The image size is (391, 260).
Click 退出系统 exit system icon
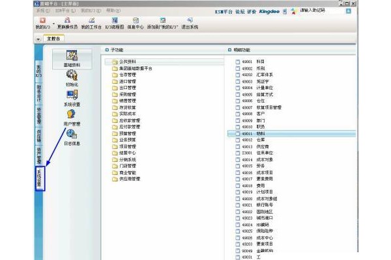click(x=190, y=23)
